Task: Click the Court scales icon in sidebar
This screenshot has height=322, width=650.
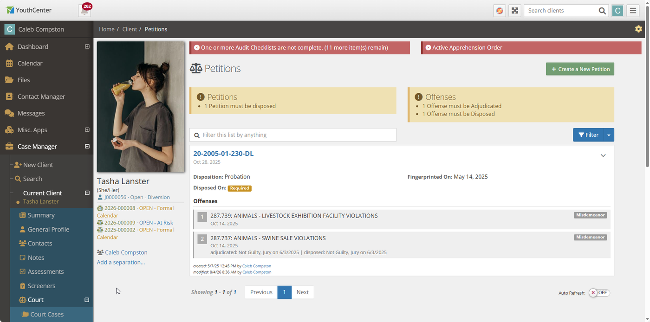Action: coord(22,300)
